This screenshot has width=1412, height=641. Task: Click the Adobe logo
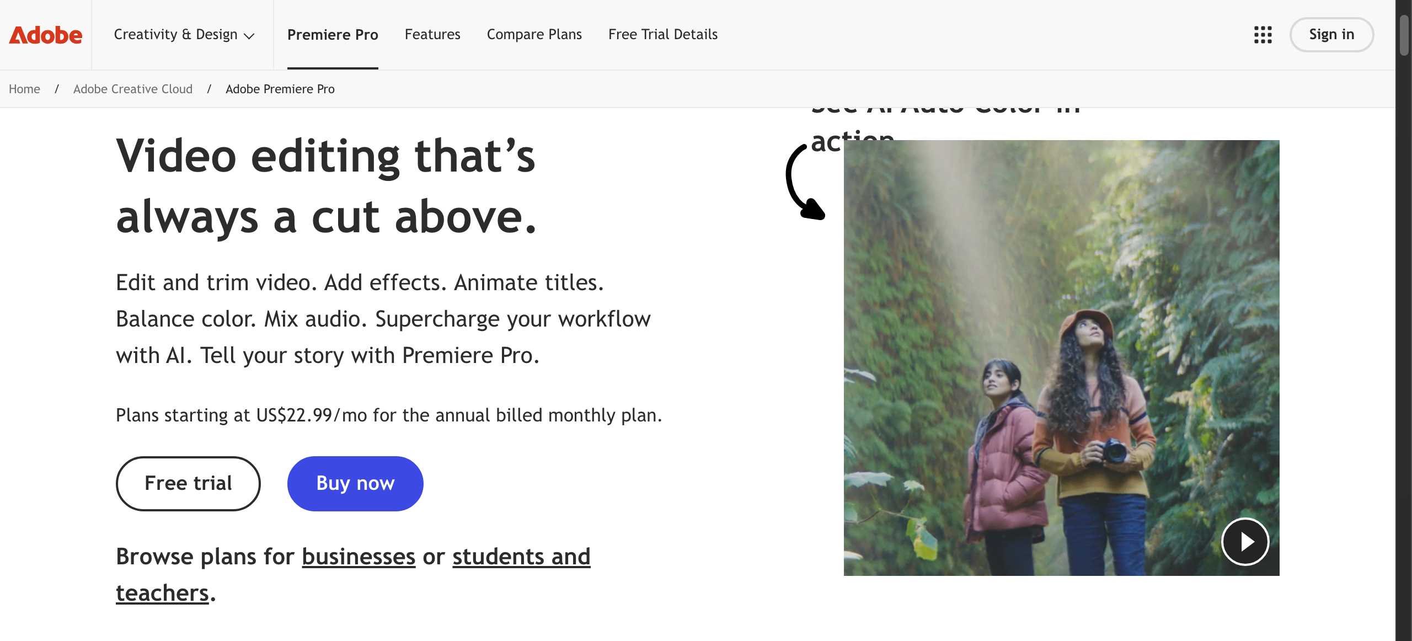point(45,35)
